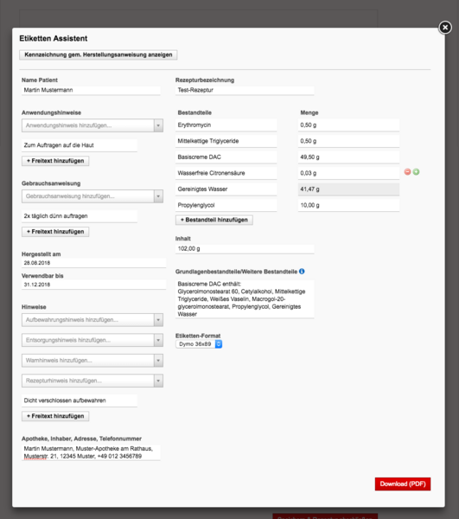The image size is (459, 519).
Task: Add ingredient row with green plus icon
Action: pyautogui.click(x=417, y=172)
